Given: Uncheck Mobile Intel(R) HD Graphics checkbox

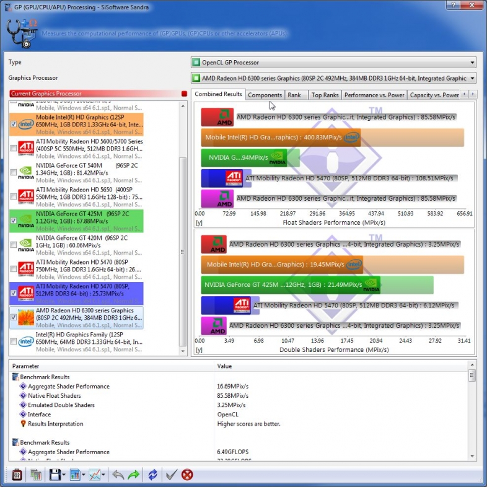Looking at the screenshot, I should pyautogui.click(x=14, y=125).
